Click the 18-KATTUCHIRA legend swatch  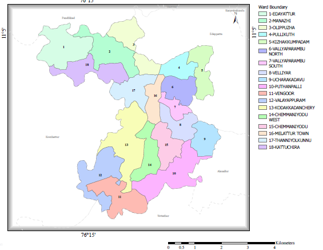262,147
